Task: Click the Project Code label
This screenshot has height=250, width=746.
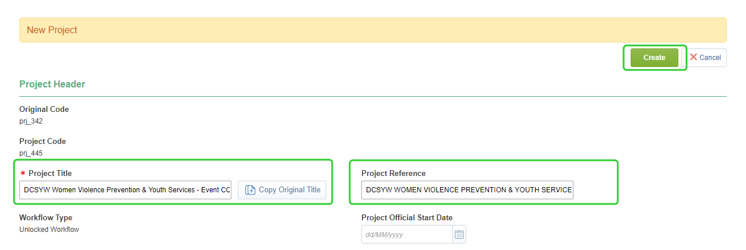Action: [43, 142]
